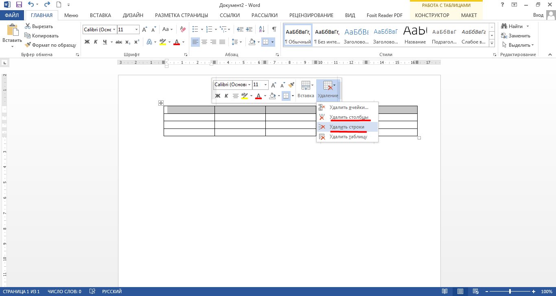Viewport: 556px width, 296px height.
Task: Decrease paragraph indent
Action: coord(240,29)
